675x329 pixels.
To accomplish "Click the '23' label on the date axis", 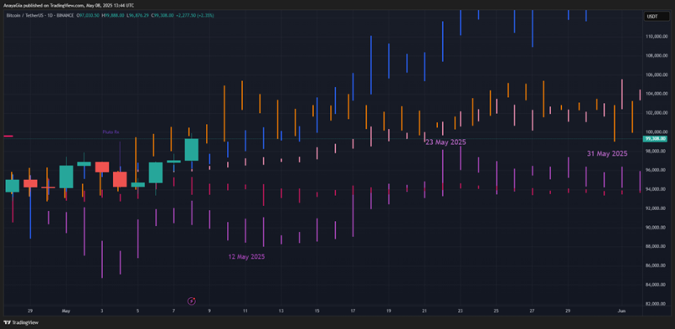I will coord(460,310).
